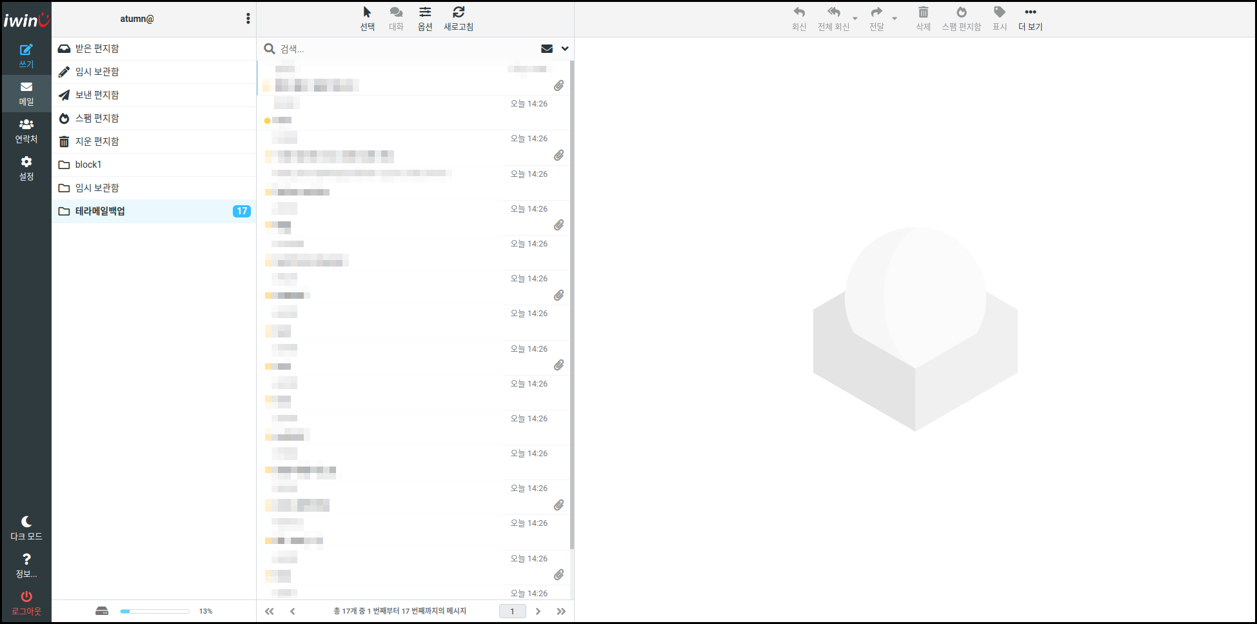Open the 임시 보관함 drafts with pencil icon
This screenshot has width=1257, height=624.
click(153, 72)
